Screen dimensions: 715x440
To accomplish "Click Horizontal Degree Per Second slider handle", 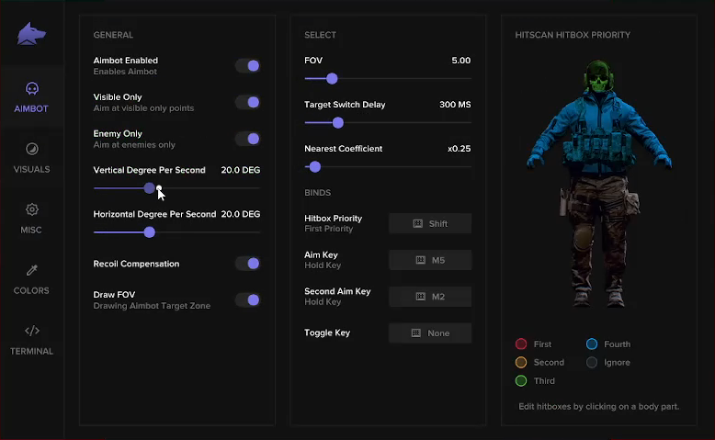I will click(150, 232).
